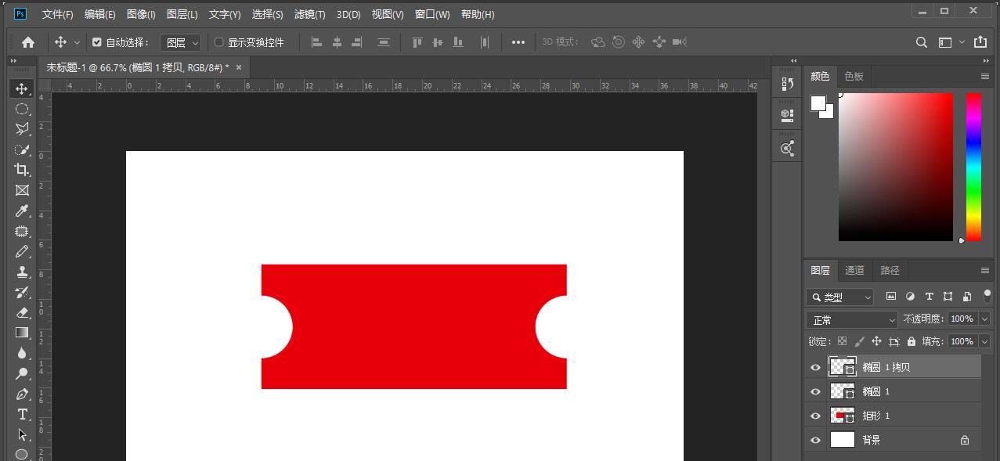Uncheck the 自动选择 checkbox
The width and height of the screenshot is (1000, 461).
click(97, 42)
